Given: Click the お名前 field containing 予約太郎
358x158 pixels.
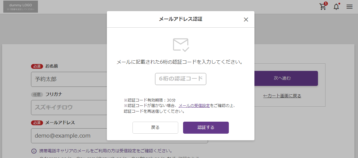Looking at the screenshot, I should [69, 79].
